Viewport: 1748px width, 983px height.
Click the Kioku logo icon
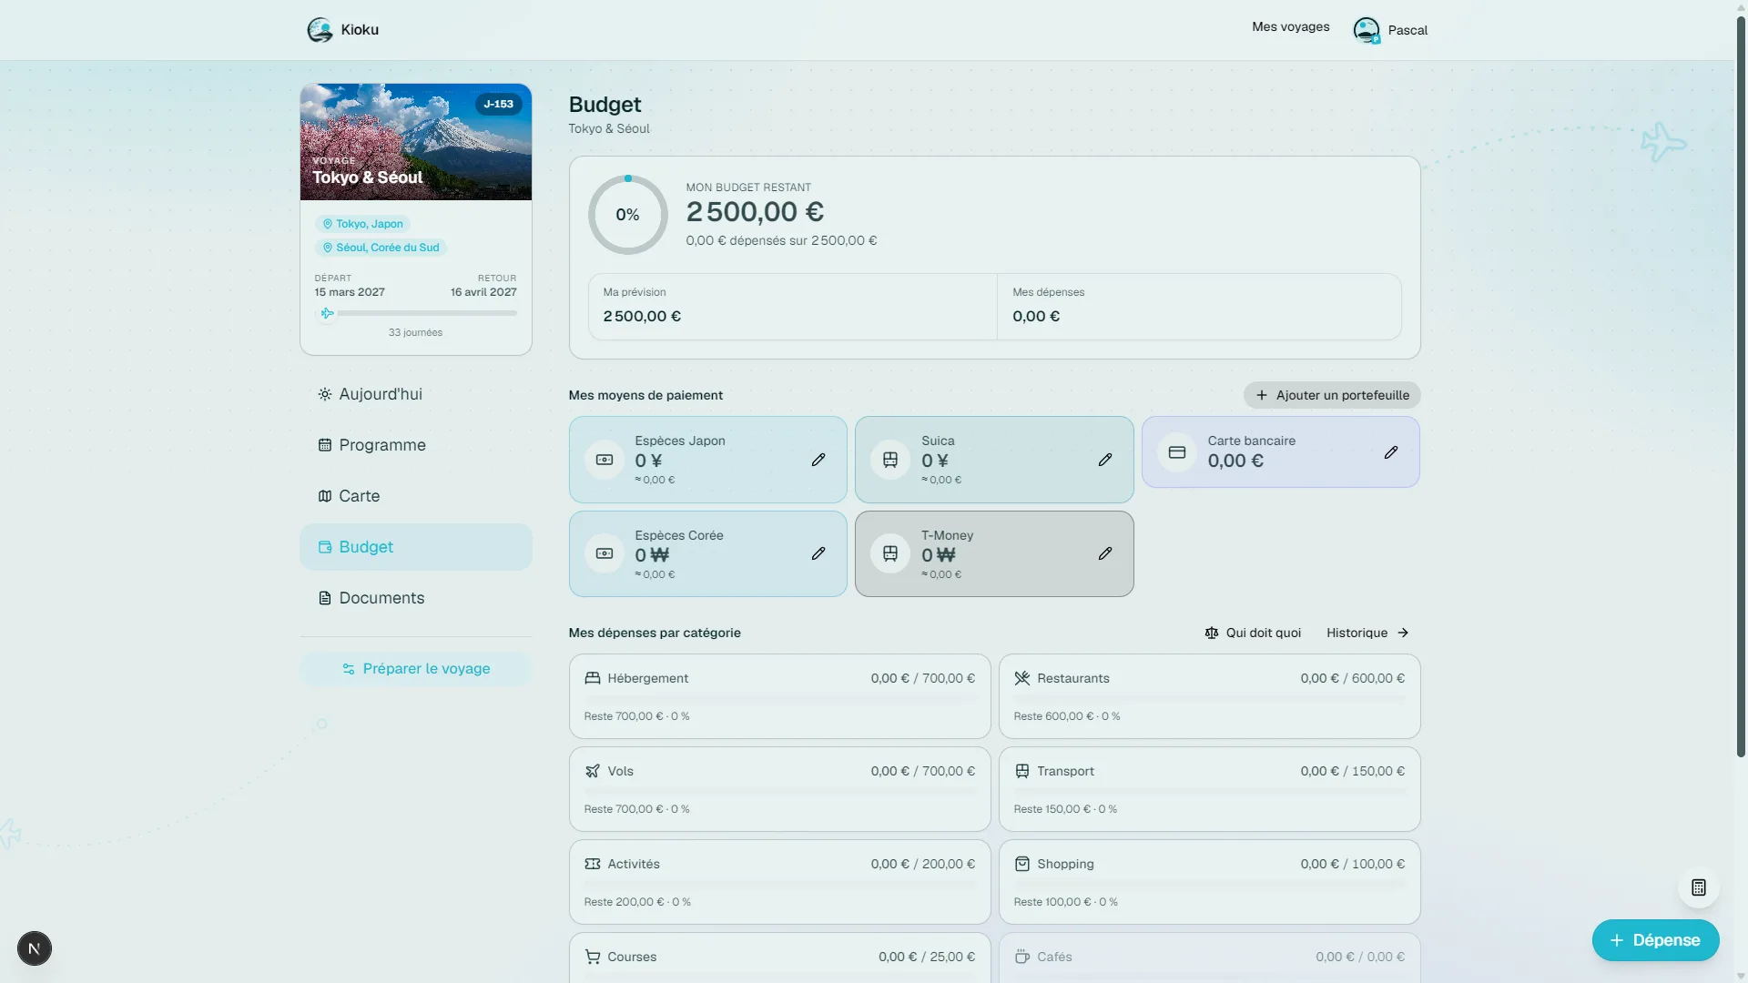[x=320, y=30]
